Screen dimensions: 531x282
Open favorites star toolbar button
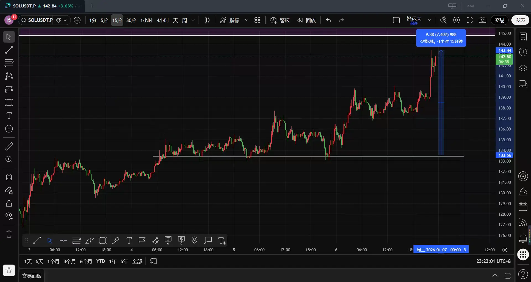tap(9, 270)
